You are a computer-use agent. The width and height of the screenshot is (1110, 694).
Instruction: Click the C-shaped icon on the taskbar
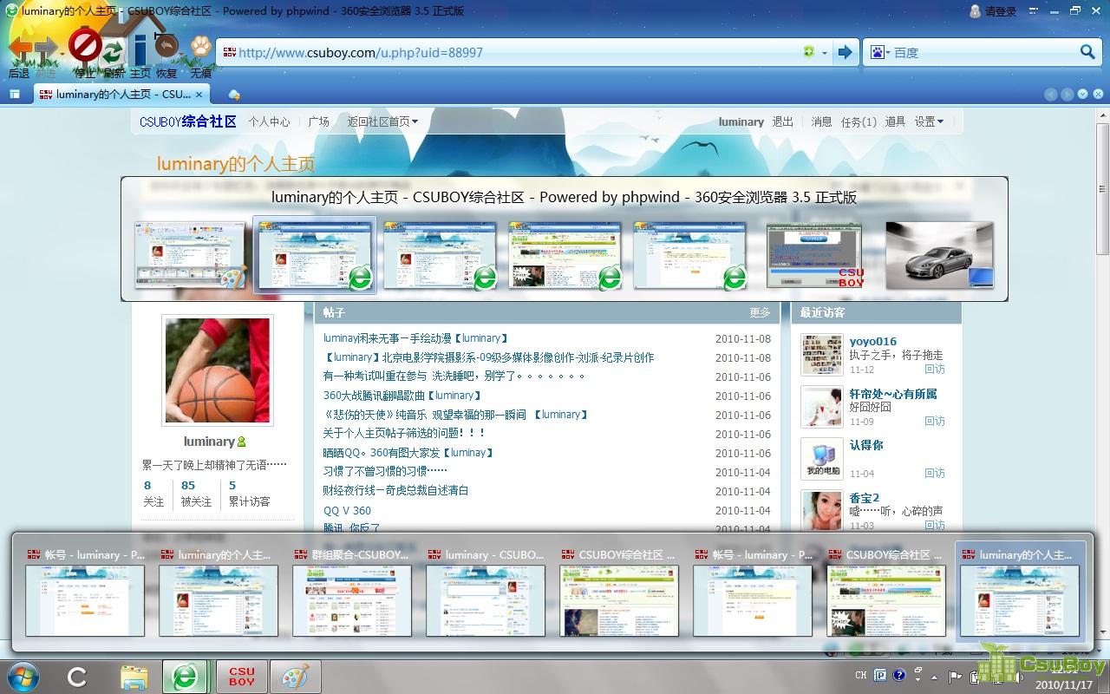[77, 677]
